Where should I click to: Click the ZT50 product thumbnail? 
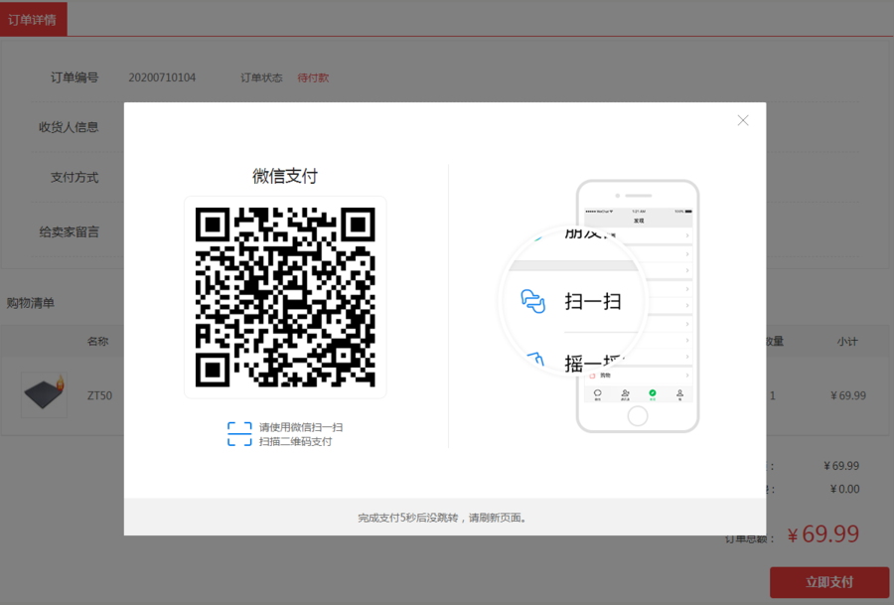pyautogui.click(x=44, y=394)
